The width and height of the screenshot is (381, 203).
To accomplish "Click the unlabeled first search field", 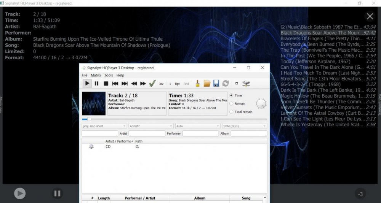I will [x=100, y=133].
